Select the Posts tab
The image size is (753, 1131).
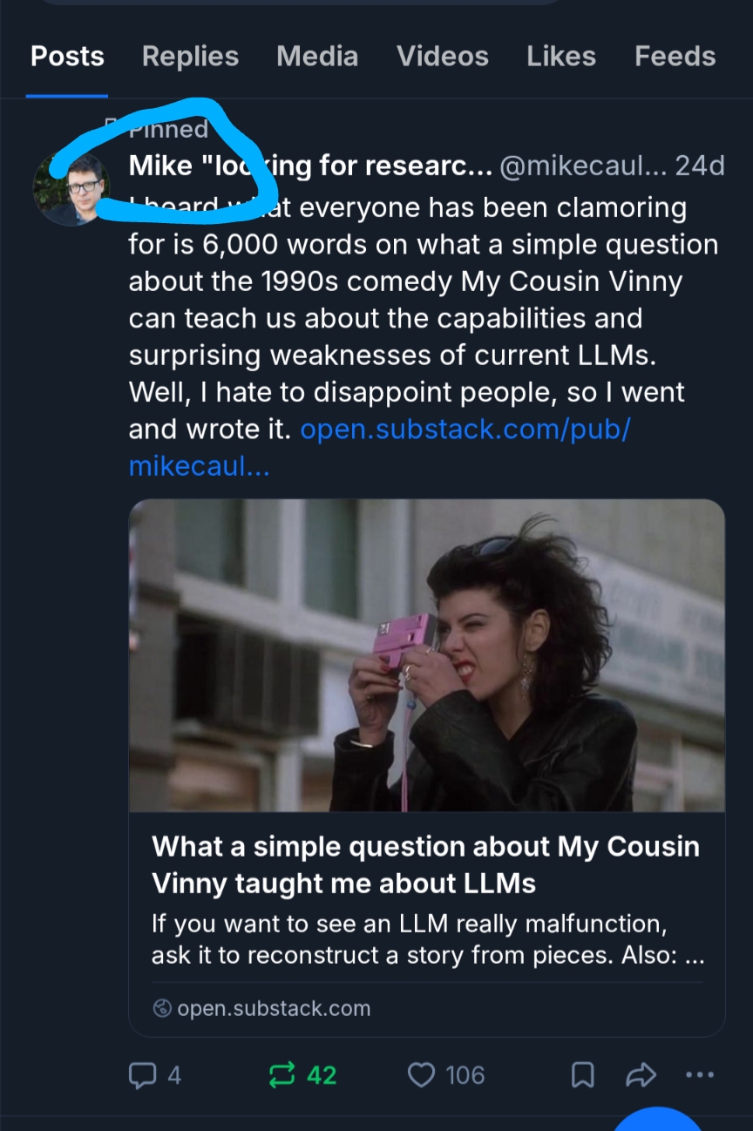[67, 57]
